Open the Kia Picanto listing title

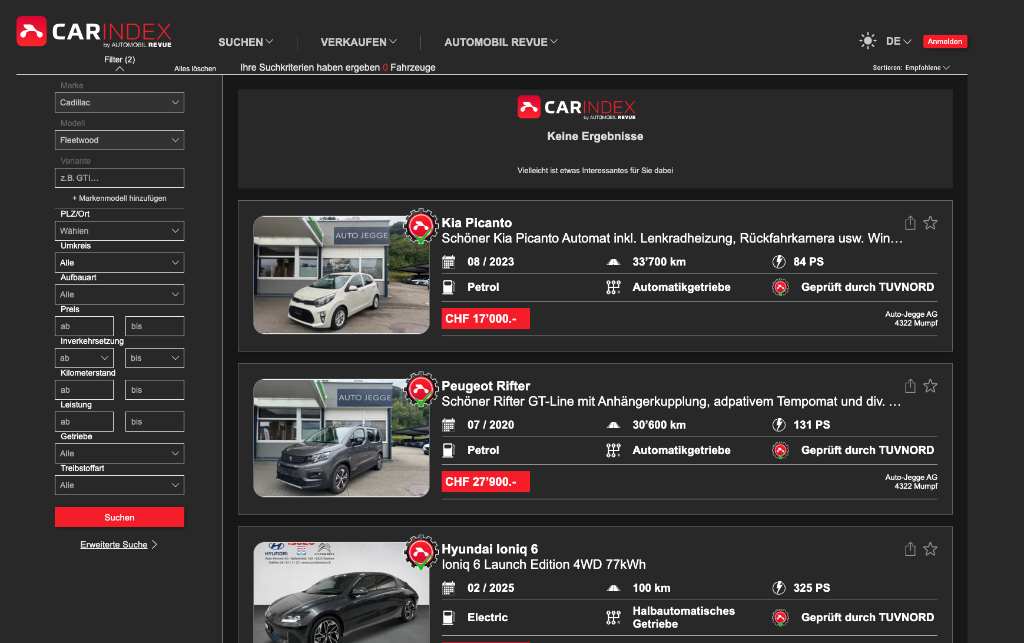pos(477,223)
